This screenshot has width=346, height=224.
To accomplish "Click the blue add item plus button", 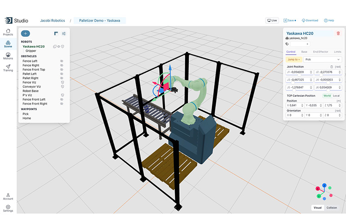I will [26, 34].
